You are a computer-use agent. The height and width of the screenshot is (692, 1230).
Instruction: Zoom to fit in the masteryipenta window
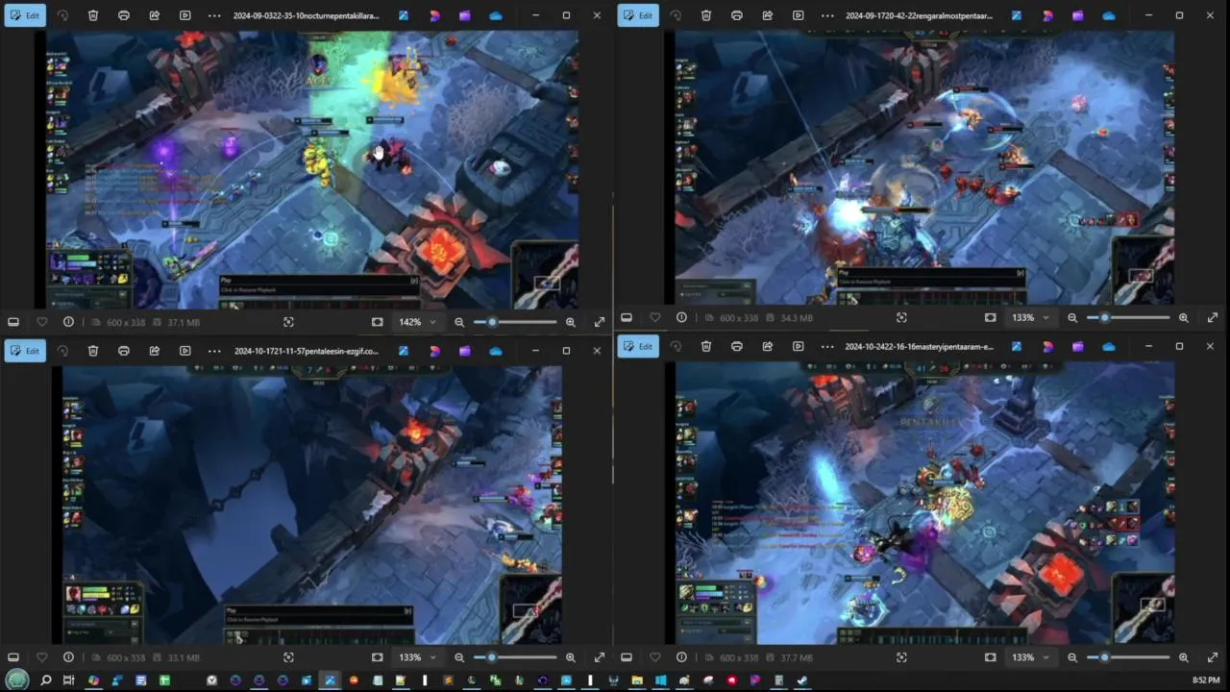pyautogui.click(x=991, y=657)
